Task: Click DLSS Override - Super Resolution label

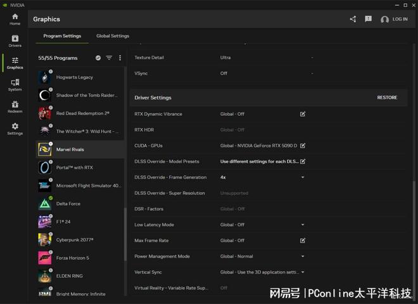Action: 170,193
